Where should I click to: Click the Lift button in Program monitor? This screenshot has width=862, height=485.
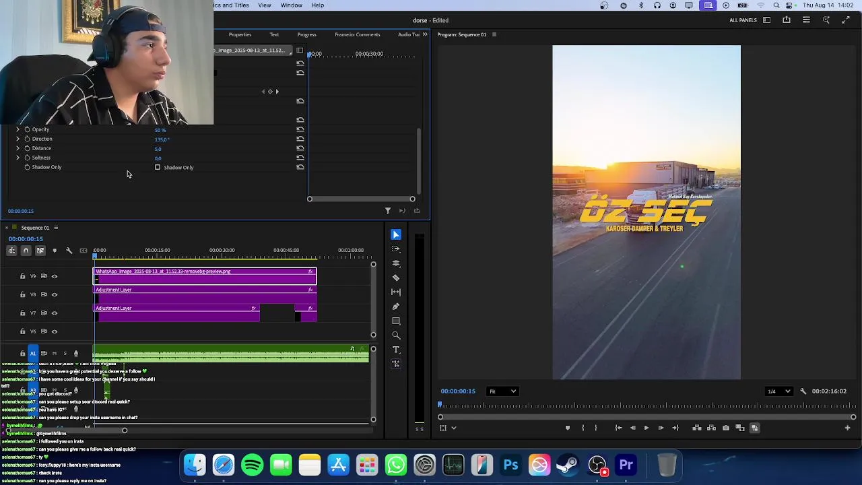(x=697, y=428)
